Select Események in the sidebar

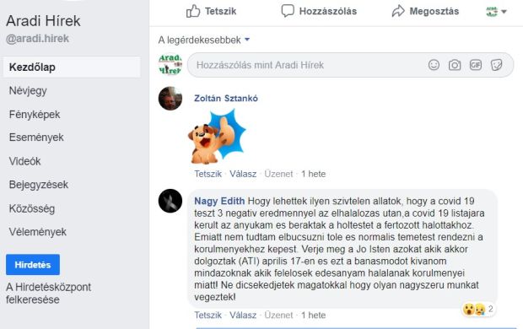tap(36, 138)
